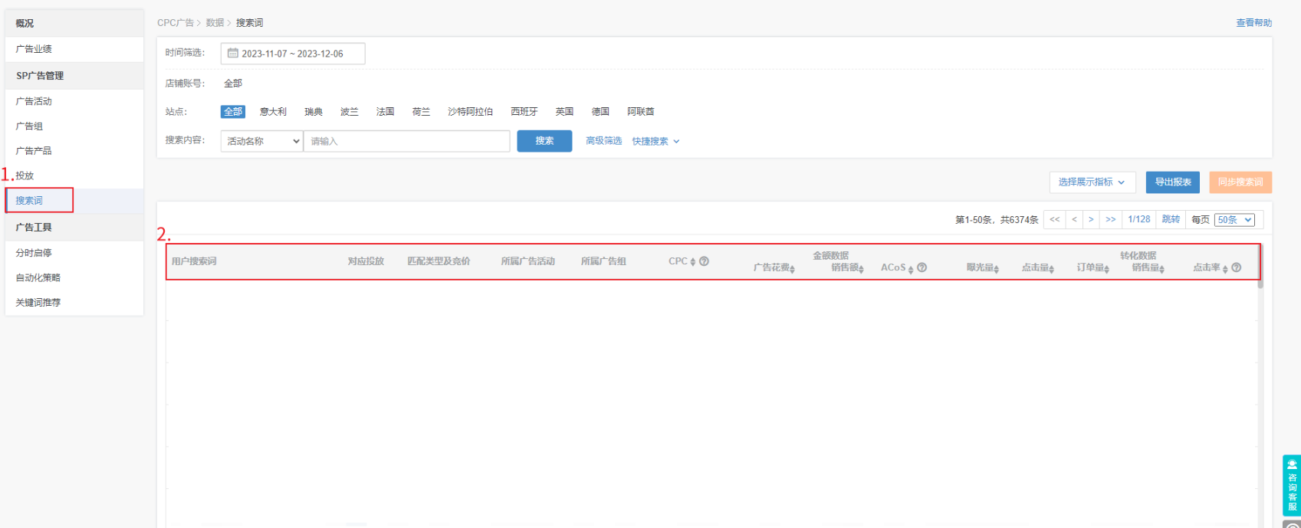Viewport: 1301px width, 528px height.
Task: Open 广告活动 in the sidebar
Action: click(x=34, y=101)
